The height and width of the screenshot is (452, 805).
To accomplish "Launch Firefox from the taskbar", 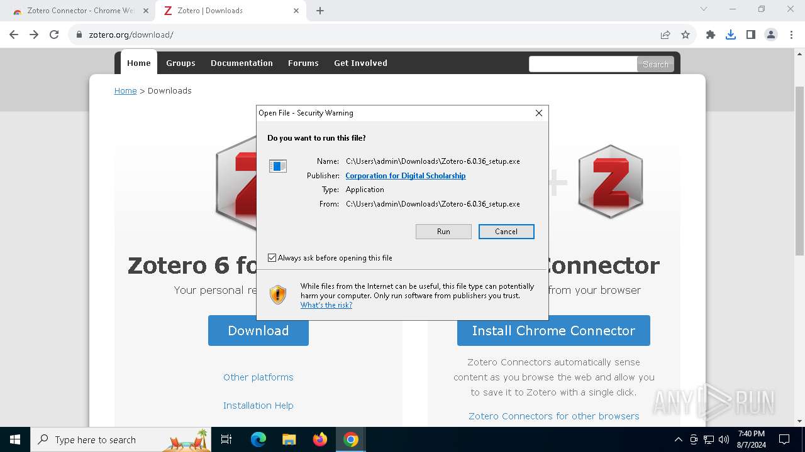I will point(320,439).
